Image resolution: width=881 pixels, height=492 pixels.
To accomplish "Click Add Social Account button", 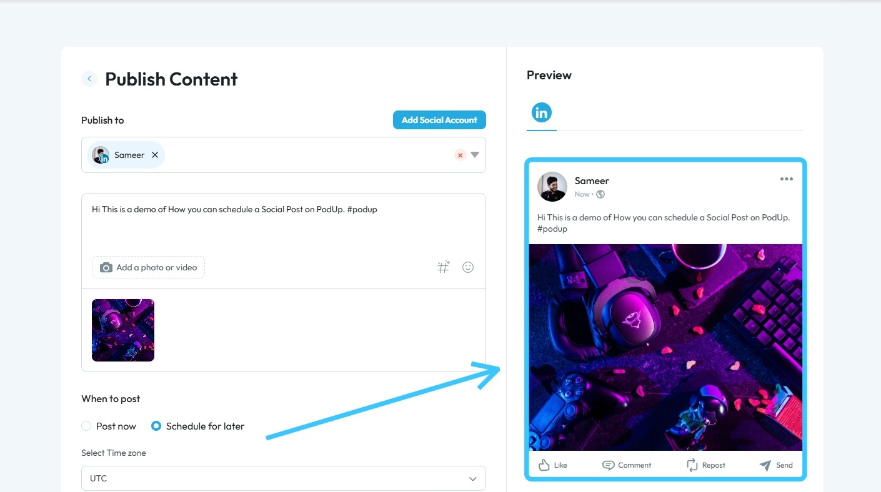I will point(439,120).
